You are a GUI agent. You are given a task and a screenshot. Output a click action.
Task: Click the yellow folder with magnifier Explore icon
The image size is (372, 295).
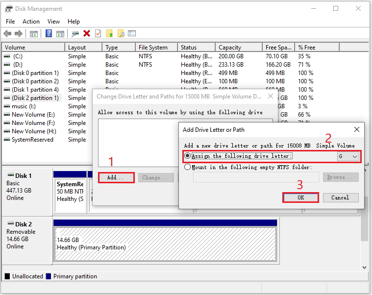(x=121, y=33)
